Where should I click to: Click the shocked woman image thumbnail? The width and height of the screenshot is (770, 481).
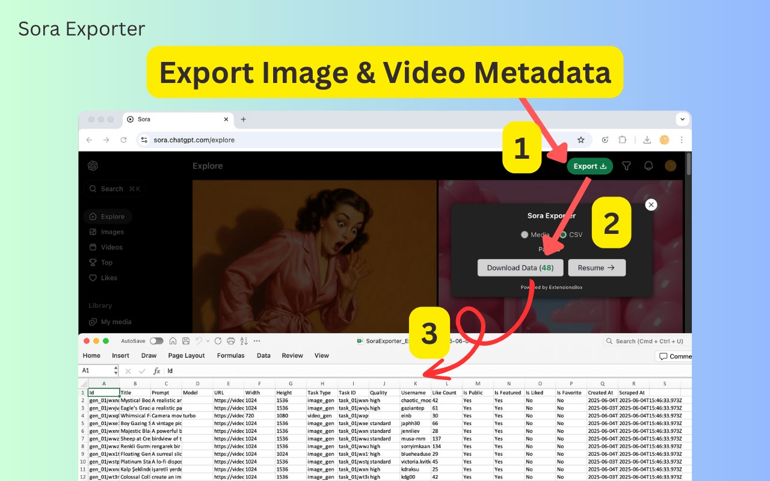coord(315,256)
